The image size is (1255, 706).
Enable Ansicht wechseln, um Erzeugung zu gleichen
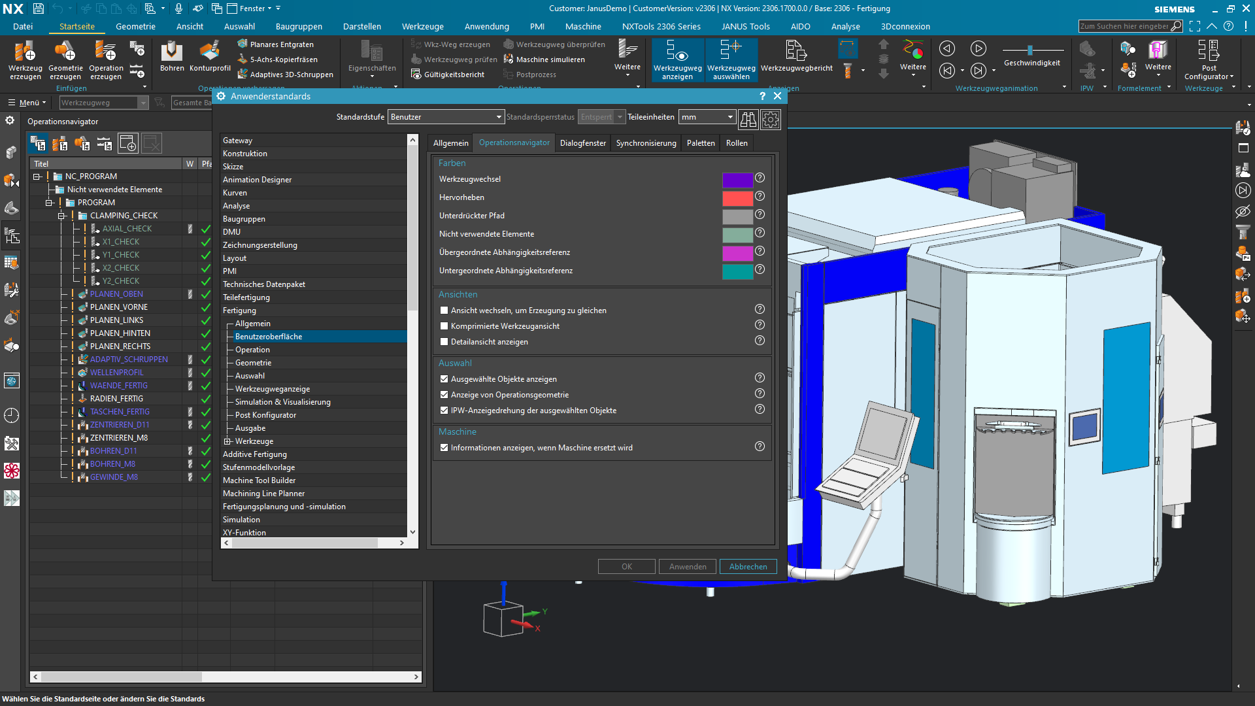click(x=444, y=311)
